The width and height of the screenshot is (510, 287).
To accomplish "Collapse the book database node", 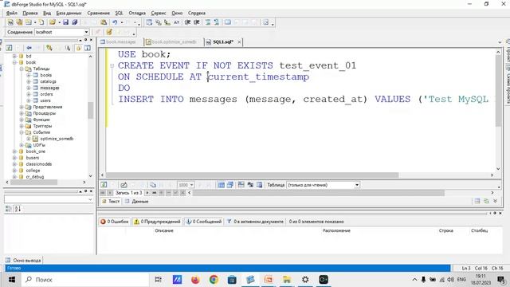I will (x=14, y=62).
